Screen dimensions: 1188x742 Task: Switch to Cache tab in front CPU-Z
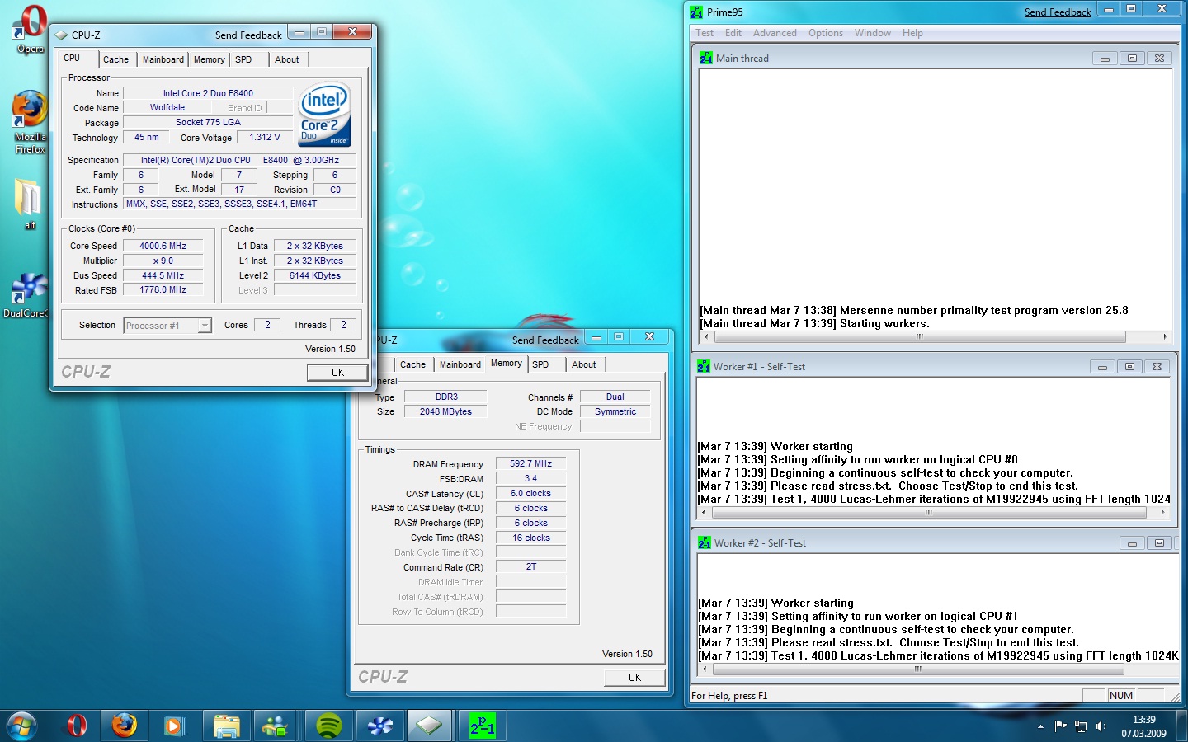115,59
